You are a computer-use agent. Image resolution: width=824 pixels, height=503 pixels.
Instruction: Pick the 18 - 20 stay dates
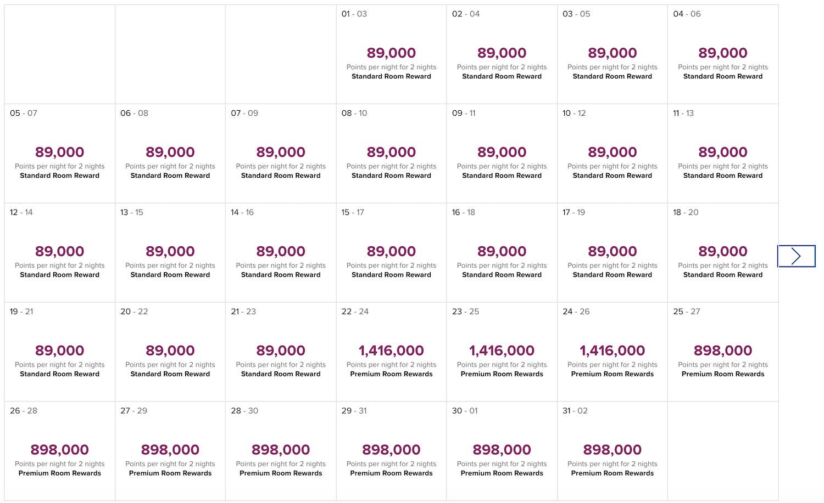tap(722, 253)
